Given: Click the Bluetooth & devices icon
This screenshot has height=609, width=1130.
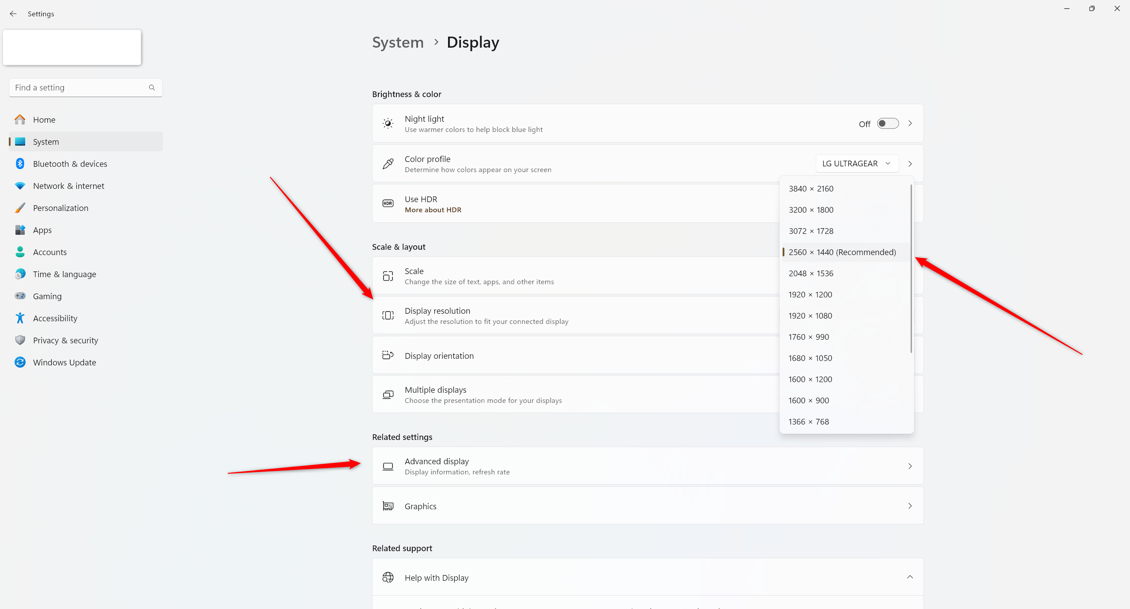Looking at the screenshot, I should coord(20,163).
